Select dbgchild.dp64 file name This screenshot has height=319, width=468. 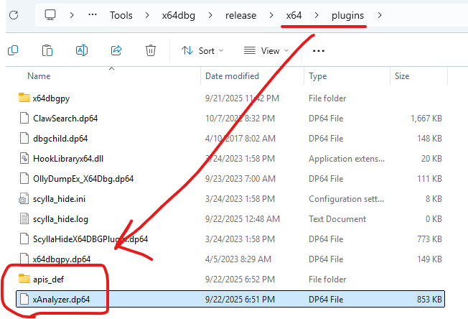point(60,139)
